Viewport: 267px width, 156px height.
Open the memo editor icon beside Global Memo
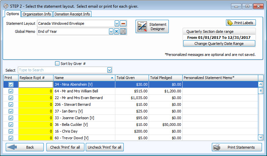click(x=123, y=31)
